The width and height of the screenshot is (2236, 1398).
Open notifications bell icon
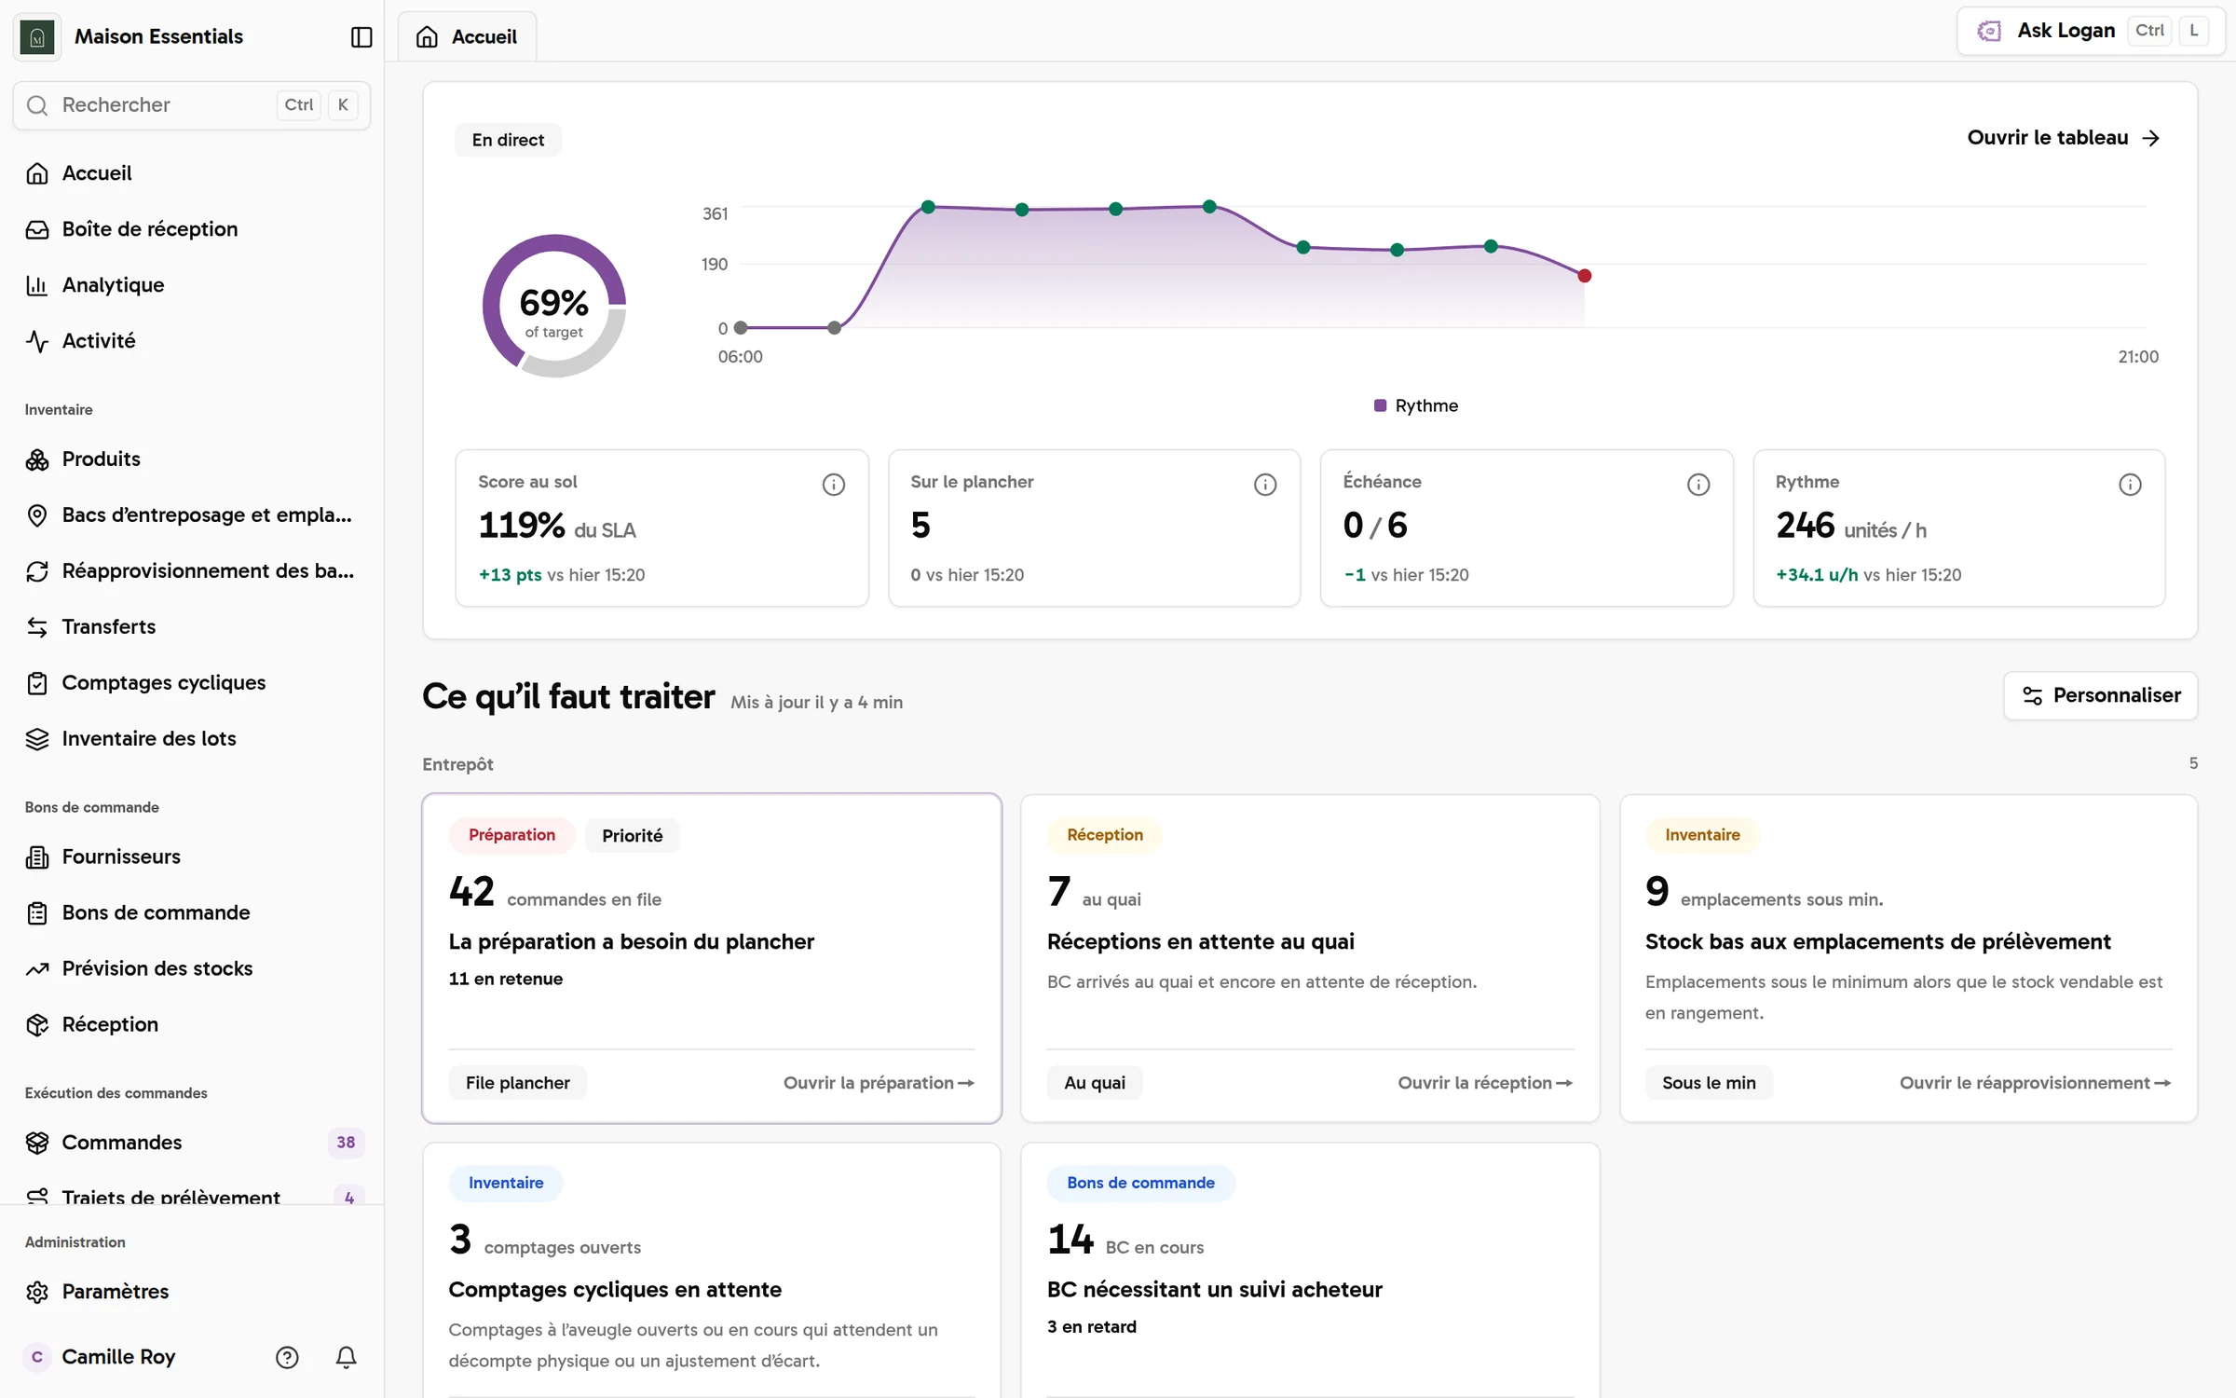346,1357
